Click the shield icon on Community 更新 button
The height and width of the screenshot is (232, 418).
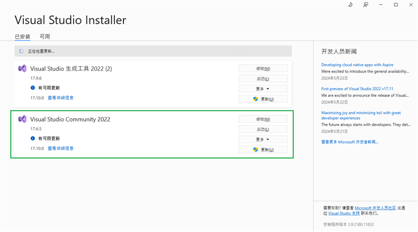[256, 149]
